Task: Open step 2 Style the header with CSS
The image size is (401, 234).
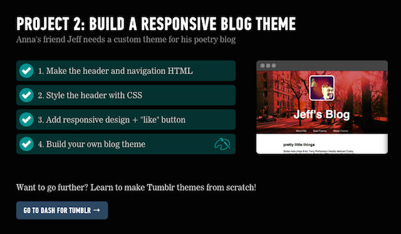Action: pos(126,95)
